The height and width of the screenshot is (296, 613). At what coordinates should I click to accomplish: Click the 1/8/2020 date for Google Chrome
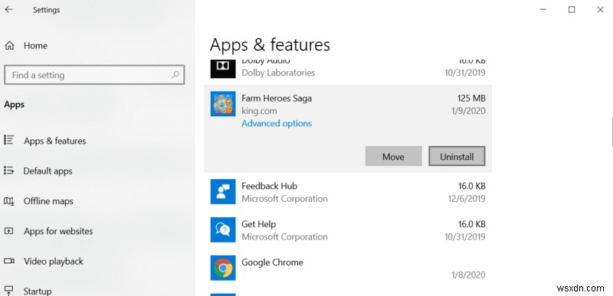[468, 275]
